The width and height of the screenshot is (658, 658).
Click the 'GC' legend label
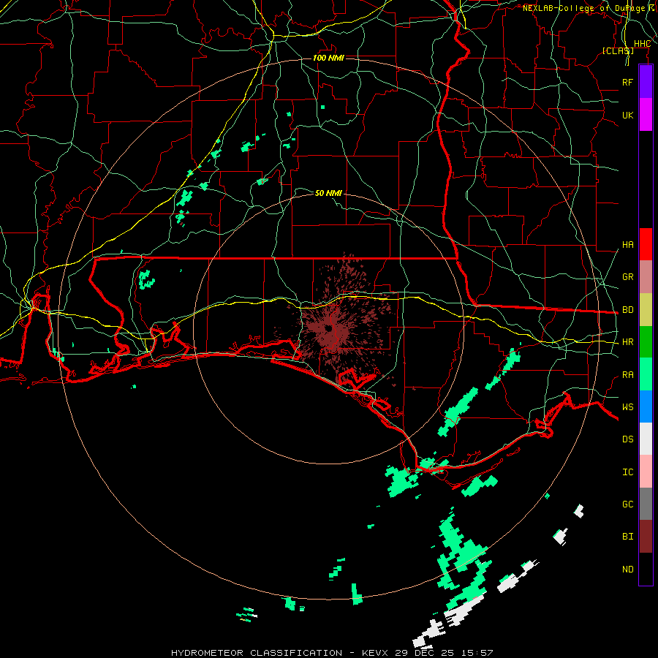[x=627, y=504]
